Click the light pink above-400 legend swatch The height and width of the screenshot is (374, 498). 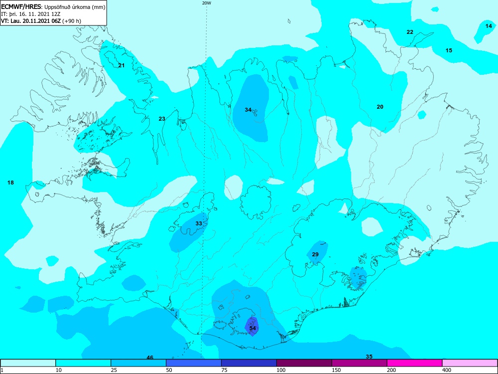[x=470, y=363]
